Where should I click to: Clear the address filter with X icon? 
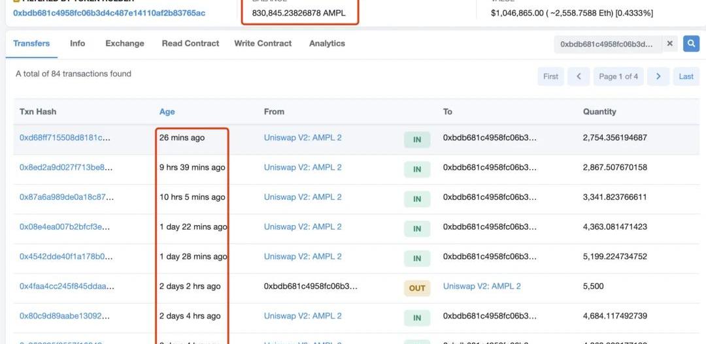click(669, 44)
